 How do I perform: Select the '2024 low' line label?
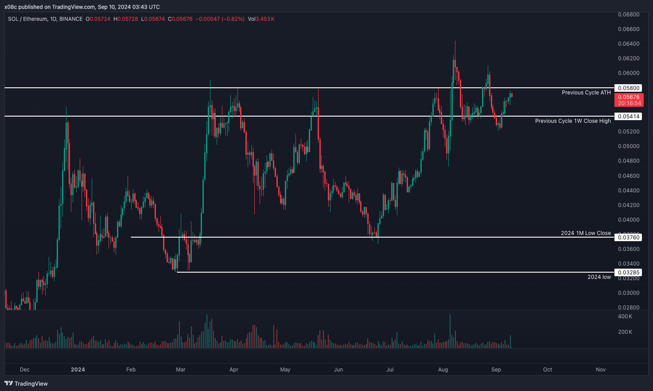coord(599,277)
